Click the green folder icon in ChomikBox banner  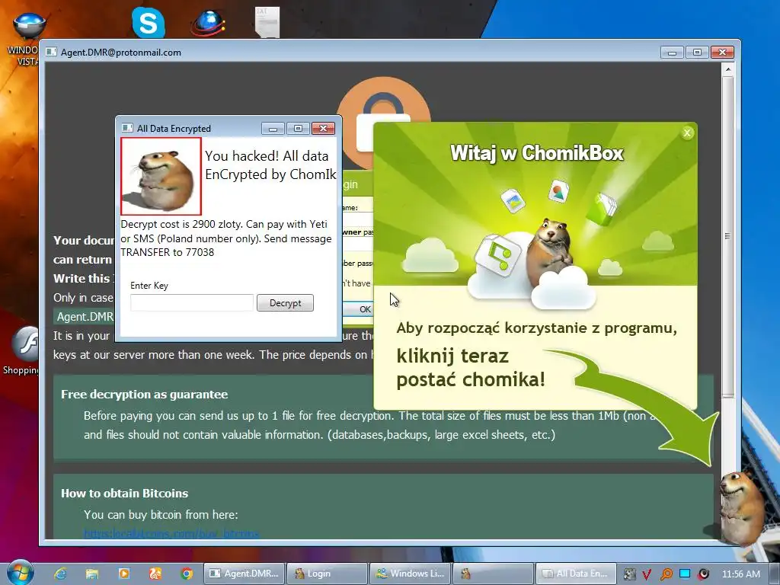(x=602, y=208)
